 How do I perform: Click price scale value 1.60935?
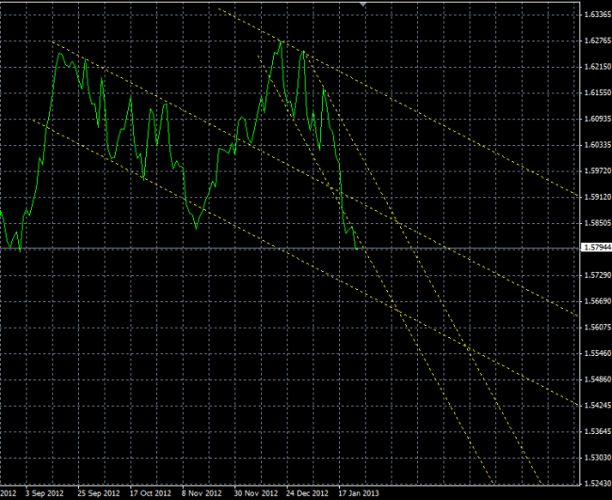pyautogui.click(x=597, y=119)
